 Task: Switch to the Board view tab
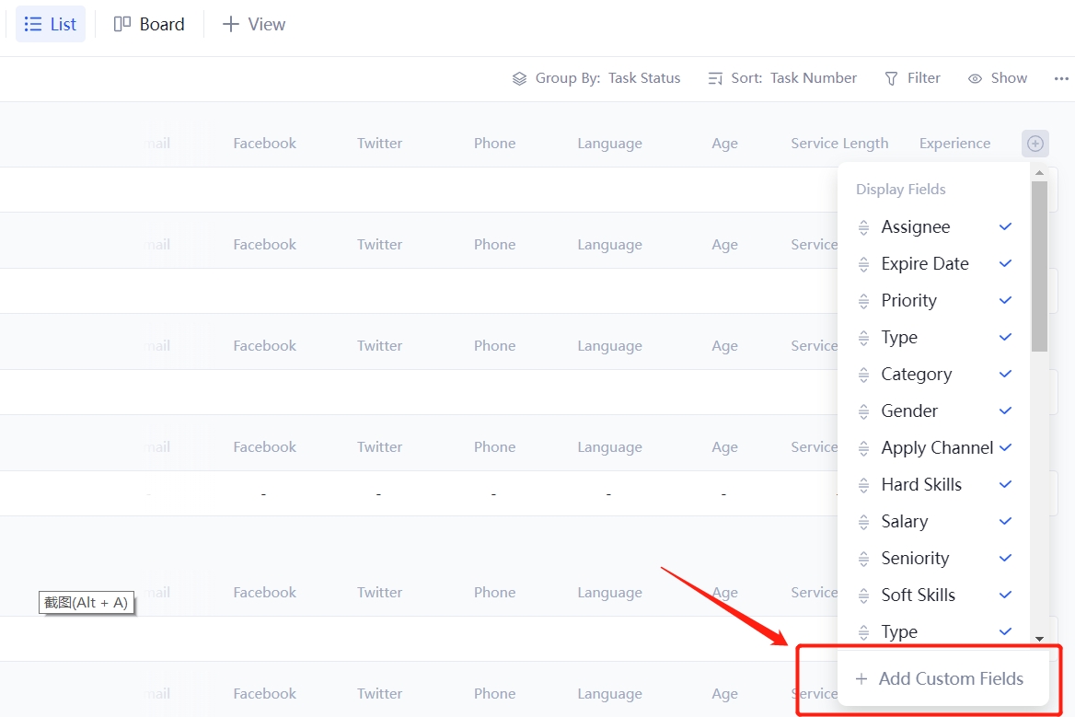click(x=148, y=24)
